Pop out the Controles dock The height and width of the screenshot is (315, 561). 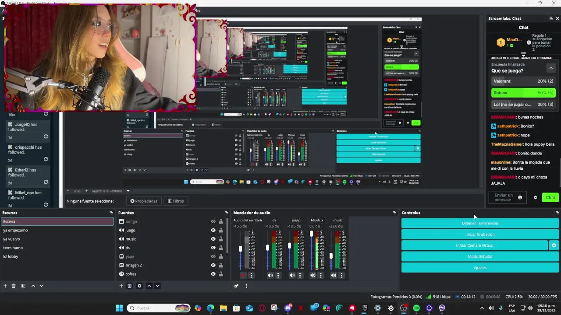coord(557,213)
